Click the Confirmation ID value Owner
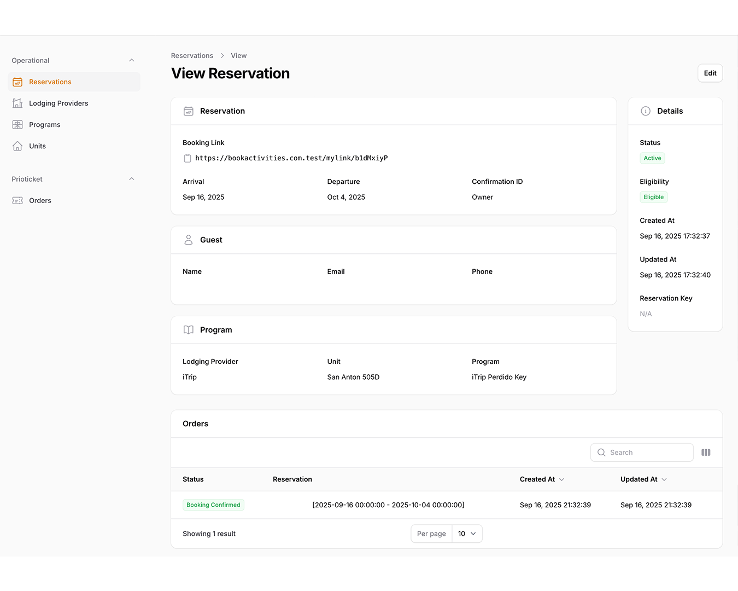Image resolution: width=738 pixels, height=591 pixels. [482, 198]
